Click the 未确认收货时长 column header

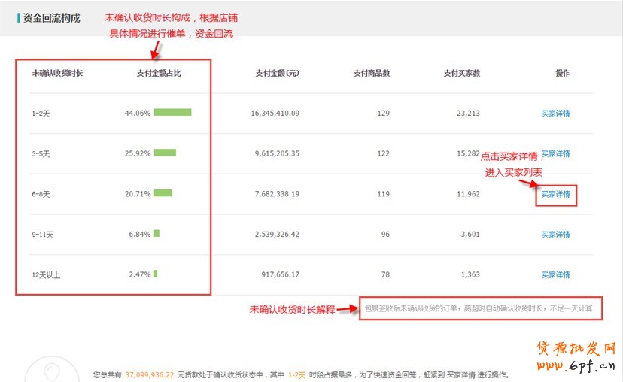(x=57, y=73)
